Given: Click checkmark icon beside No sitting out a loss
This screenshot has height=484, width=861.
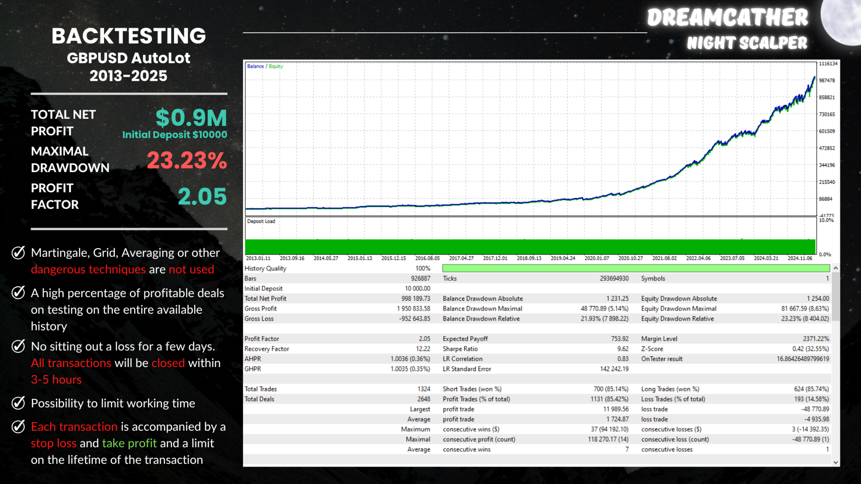Looking at the screenshot, I should tap(18, 346).
